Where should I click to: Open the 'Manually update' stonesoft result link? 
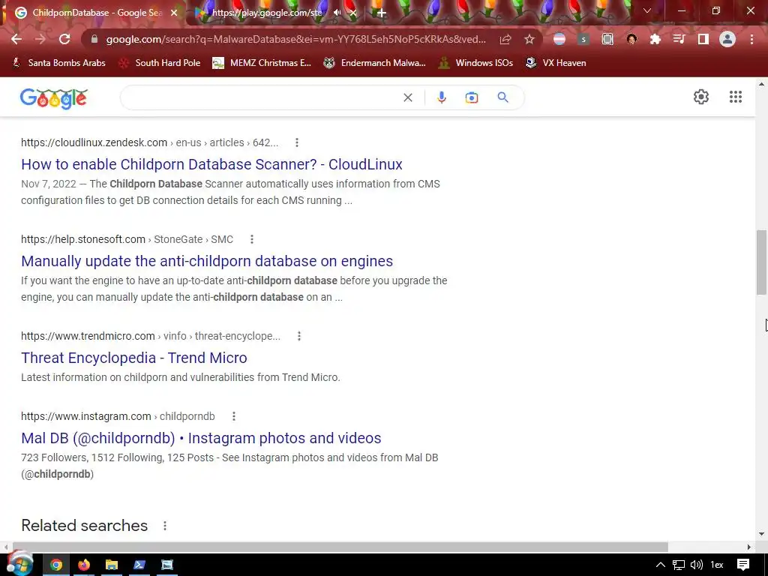pyautogui.click(x=207, y=261)
